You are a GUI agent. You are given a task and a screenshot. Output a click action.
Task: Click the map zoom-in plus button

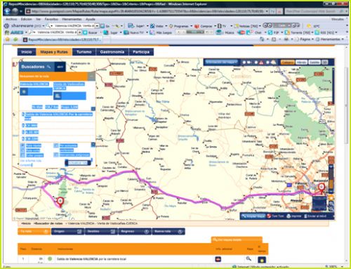[x=331, y=167]
